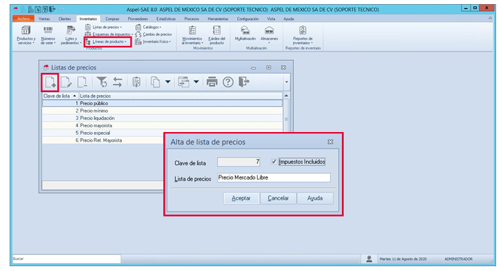Switch to the Herramientas ribbon tab
Image resolution: width=503 pixels, height=271 pixels.
tap(218, 19)
